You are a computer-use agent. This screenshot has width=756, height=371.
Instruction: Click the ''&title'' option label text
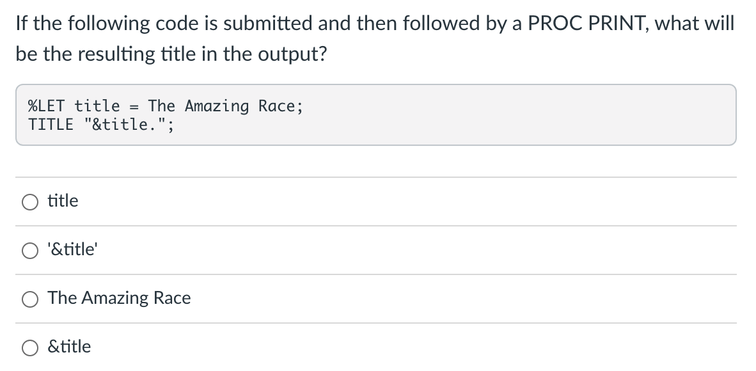[70, 249]
